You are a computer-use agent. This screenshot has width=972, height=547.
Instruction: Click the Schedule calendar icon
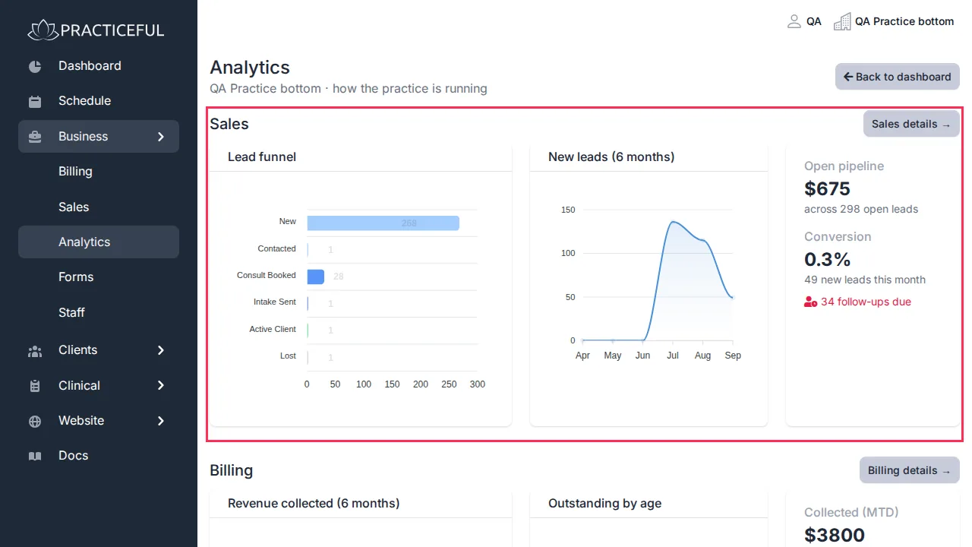click(x=35, y=101)
